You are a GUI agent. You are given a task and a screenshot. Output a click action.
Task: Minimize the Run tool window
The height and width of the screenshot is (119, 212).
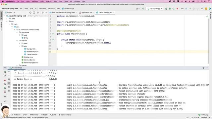(x=207, y=68)
